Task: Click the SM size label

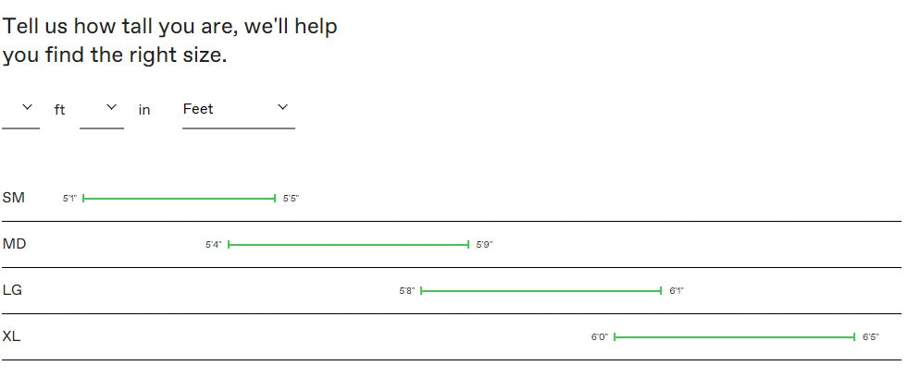Action: pos(14,198)
